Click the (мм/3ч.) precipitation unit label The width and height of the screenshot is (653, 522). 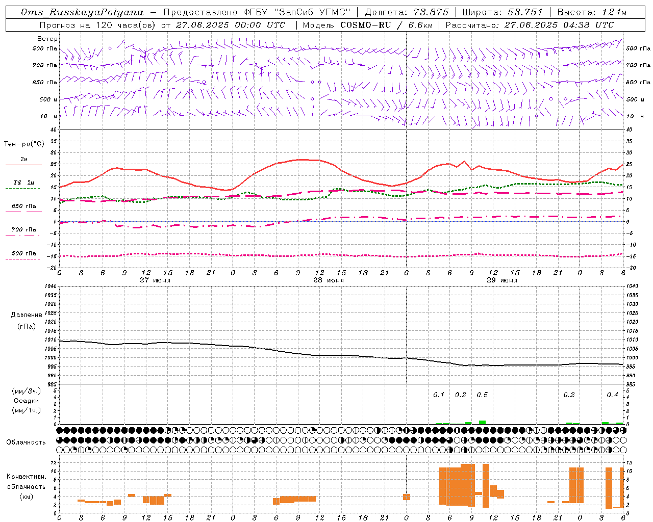(x=26, y=391)
